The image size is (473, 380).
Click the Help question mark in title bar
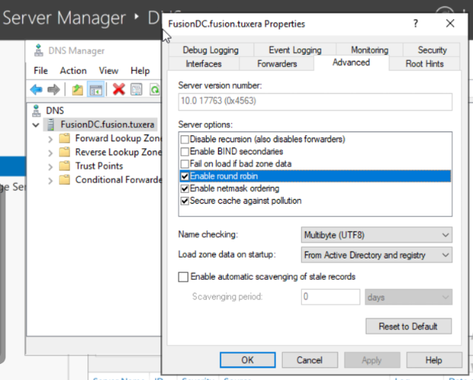[415, 24]
